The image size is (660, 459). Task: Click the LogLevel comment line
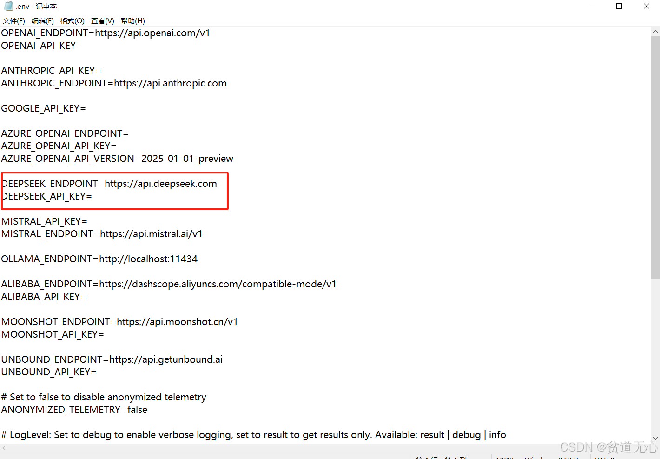[254, 435]
